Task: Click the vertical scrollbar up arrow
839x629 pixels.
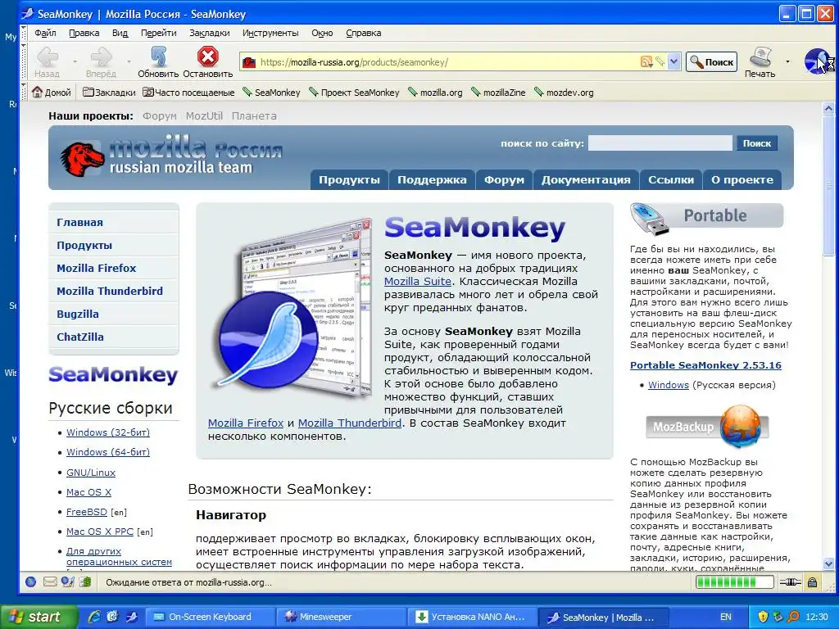Action: (x=828, y=109)
